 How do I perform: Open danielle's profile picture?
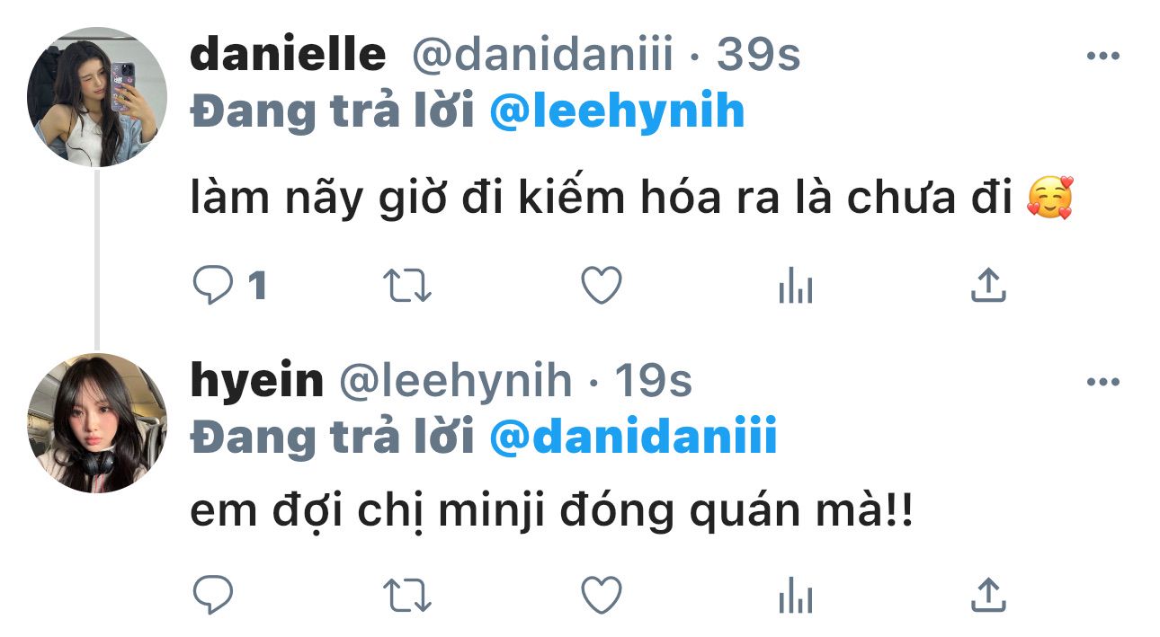[97, 97]
